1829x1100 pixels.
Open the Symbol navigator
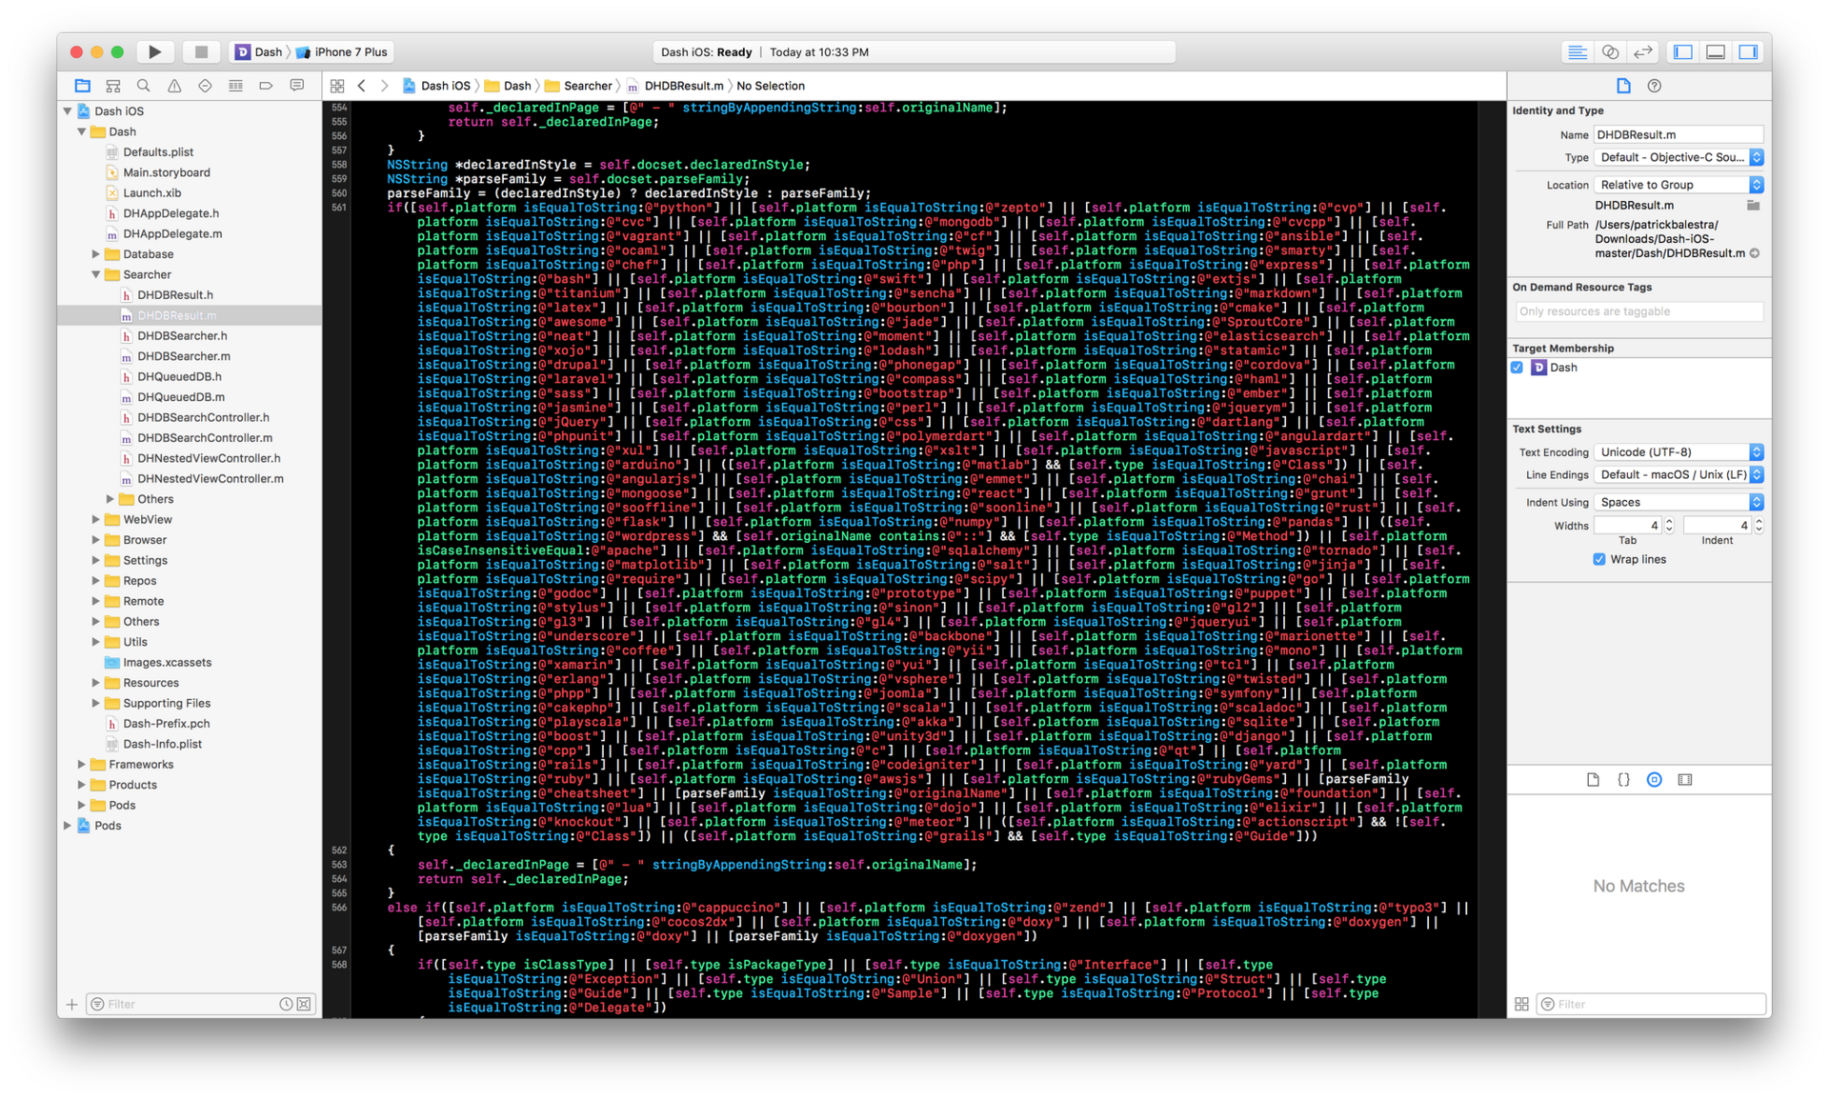coord(113,86)
